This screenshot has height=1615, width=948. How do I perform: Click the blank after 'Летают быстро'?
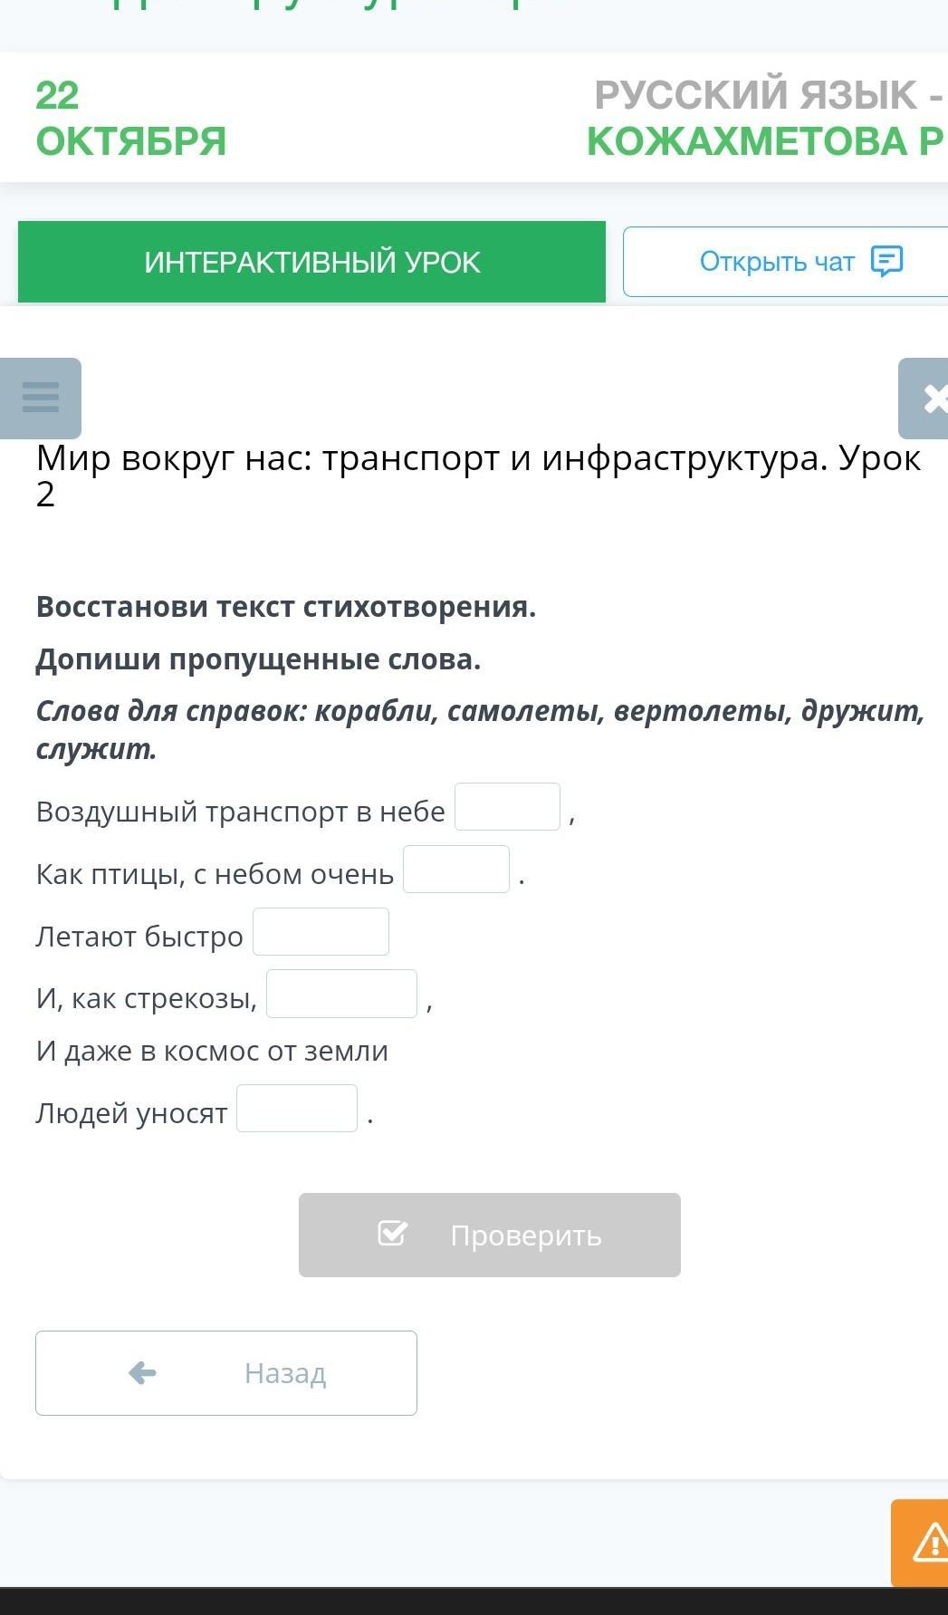point(321,932)
